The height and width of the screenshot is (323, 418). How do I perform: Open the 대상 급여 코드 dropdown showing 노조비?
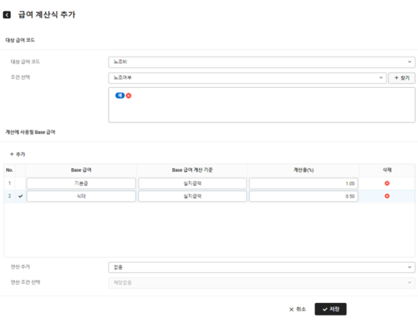(262, 62)
